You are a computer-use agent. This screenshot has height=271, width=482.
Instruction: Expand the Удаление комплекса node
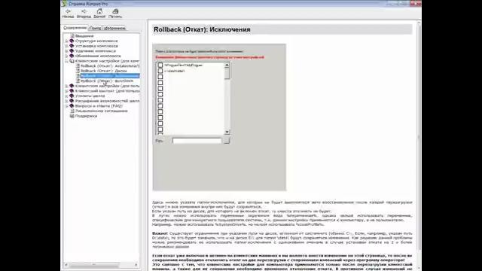[x=66, y=51]
